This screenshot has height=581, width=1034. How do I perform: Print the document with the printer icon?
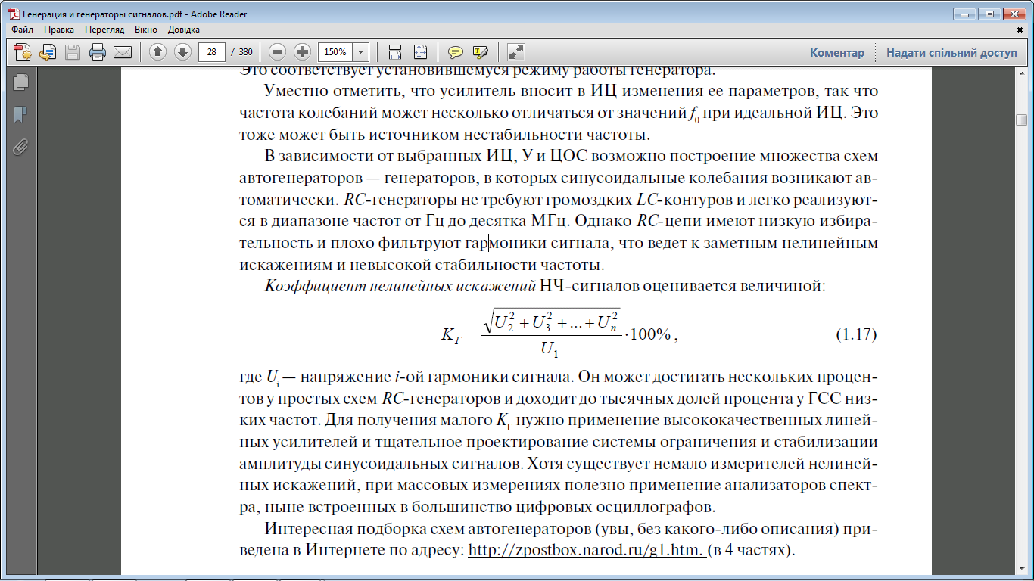point(98,52)
